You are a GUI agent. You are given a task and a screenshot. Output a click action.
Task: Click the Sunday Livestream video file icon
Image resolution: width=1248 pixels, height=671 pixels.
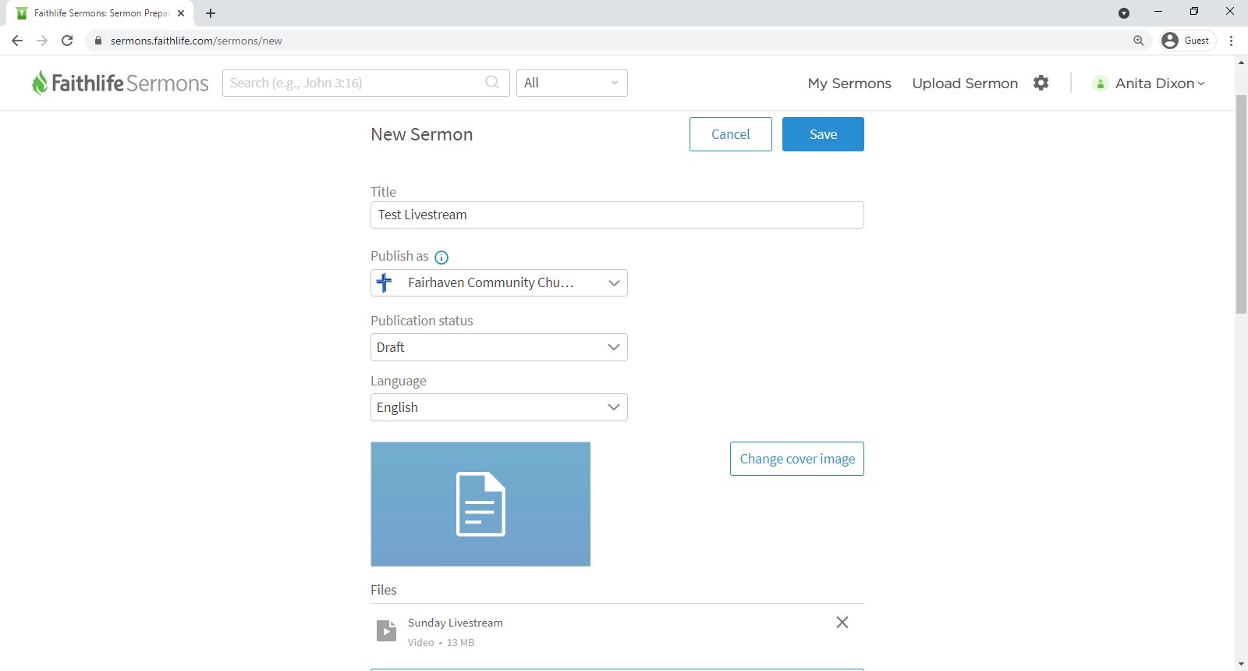tap(386, 630)
